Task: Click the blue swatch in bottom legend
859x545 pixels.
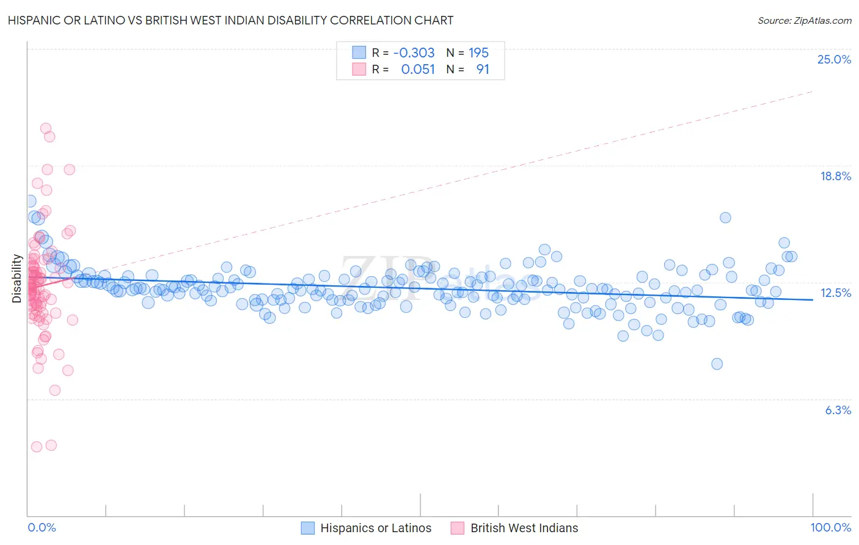Action: coord(308,528)
